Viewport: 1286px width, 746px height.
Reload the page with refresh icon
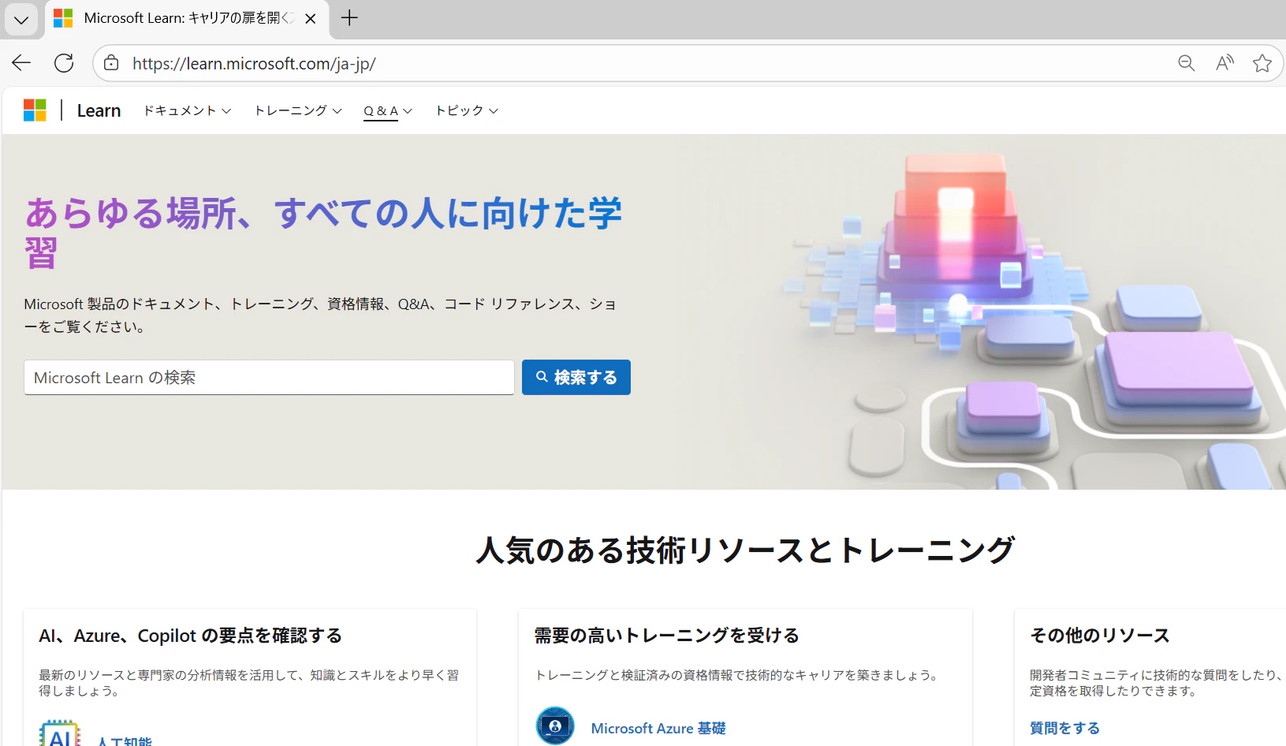pyautogui.click(x=64, y=63)
